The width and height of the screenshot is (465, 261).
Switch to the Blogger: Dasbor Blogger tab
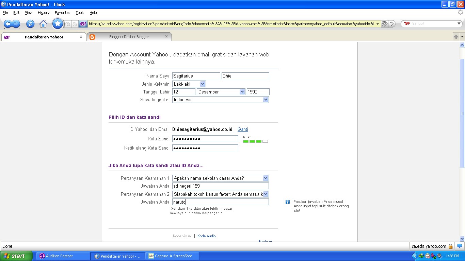(129, 37)
